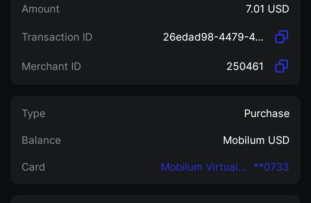This screenshot has width=311, height=203.
Task: Click the dark gap below the Merchant ID panel
Action: click(x=155, y=90)
